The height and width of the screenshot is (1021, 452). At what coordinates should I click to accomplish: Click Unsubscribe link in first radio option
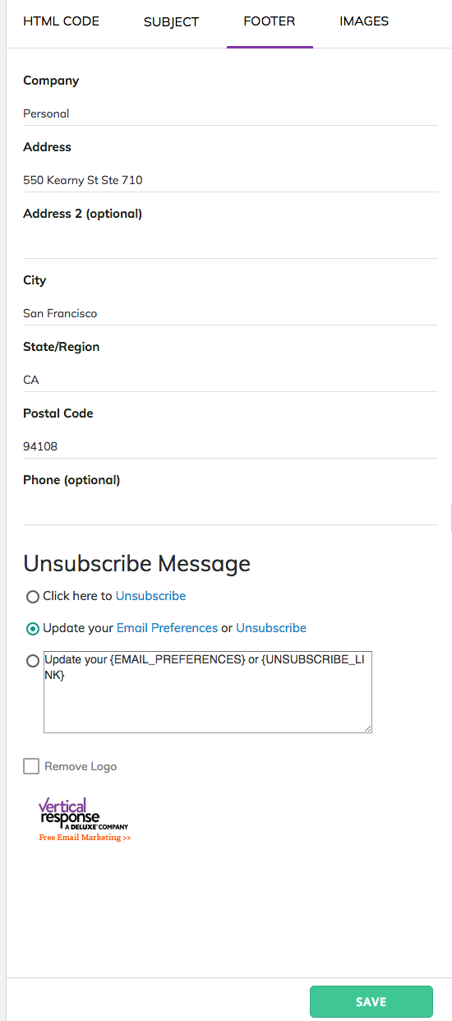[150, 596]
